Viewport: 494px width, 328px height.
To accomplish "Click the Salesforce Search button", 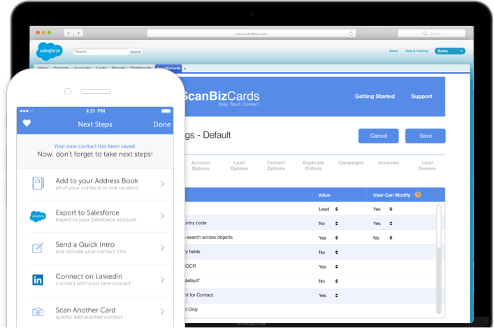I will [136, 52].
